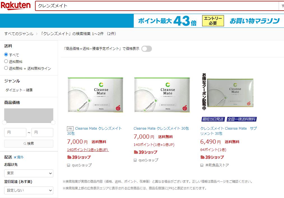Click the 7,000円 price of the PR listing
The width and height of the screenshot is (284, 198).
[77, 142]
